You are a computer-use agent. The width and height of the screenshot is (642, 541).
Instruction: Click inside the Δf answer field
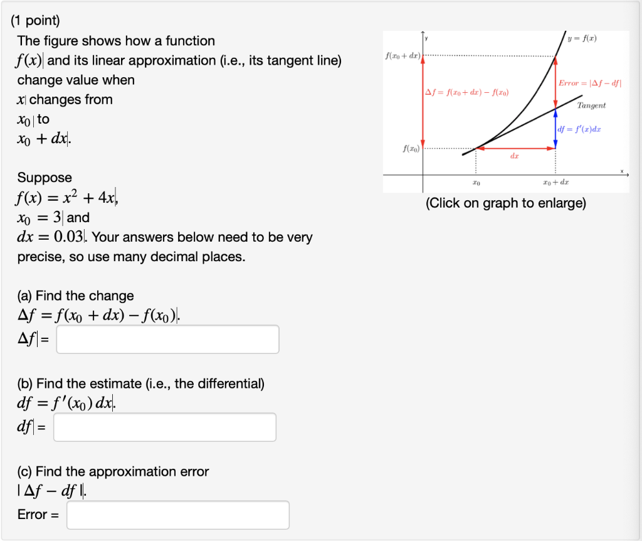[166, 339]
